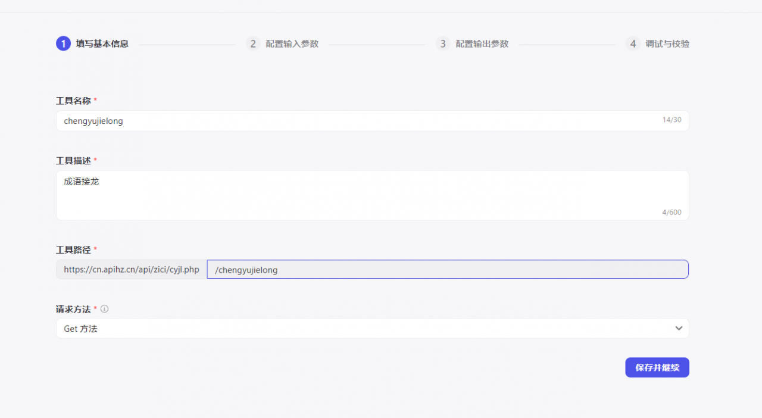
Task: Click the 工具描述 text area
Action: (373, 195)
